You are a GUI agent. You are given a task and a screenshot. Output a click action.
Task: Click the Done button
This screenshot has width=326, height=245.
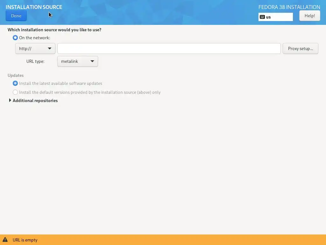click(x=16, y=16)
